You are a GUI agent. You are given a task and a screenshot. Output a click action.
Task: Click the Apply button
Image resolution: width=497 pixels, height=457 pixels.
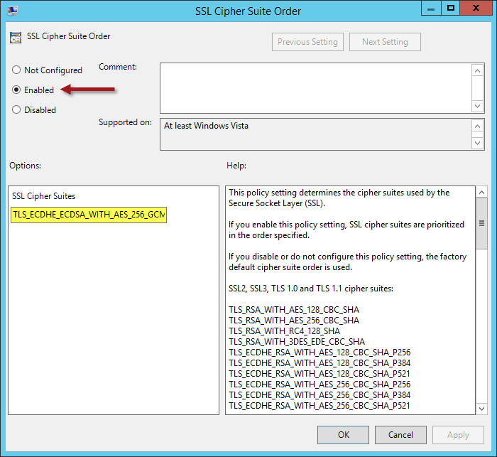[458, 435]
